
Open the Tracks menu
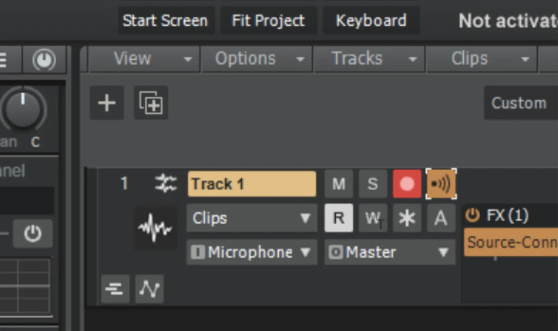[x=369, y=59]
